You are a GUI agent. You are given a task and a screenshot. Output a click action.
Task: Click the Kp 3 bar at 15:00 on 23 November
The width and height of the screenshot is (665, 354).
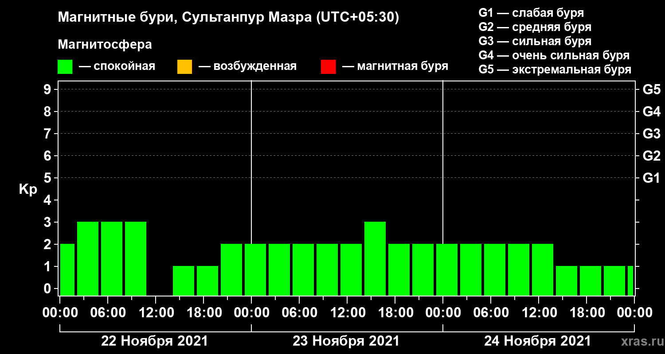(375, 258)
